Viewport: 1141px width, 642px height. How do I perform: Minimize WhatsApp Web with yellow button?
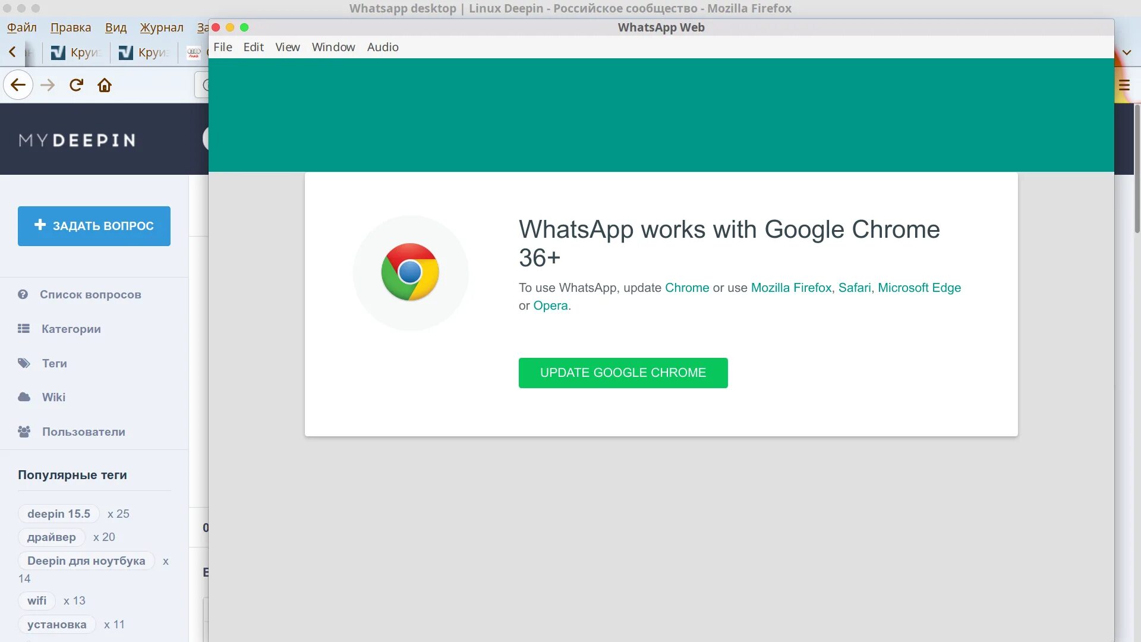pyautogui.click(x=230, y=27)
